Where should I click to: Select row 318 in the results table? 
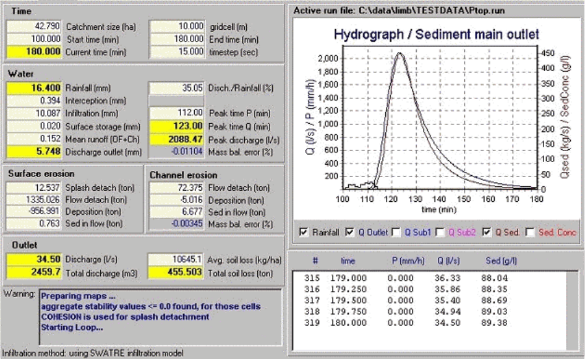pos(429,311)
